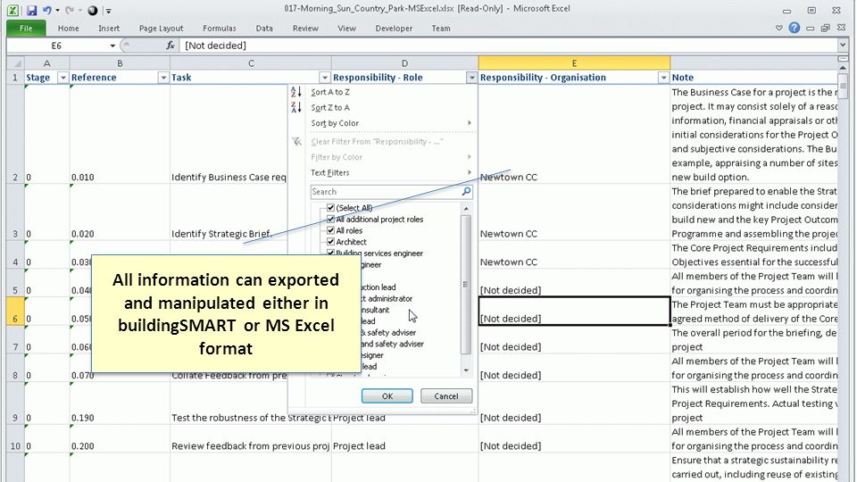Select row 6 header
The image size is (857, 482).
(x=15, y=312)
